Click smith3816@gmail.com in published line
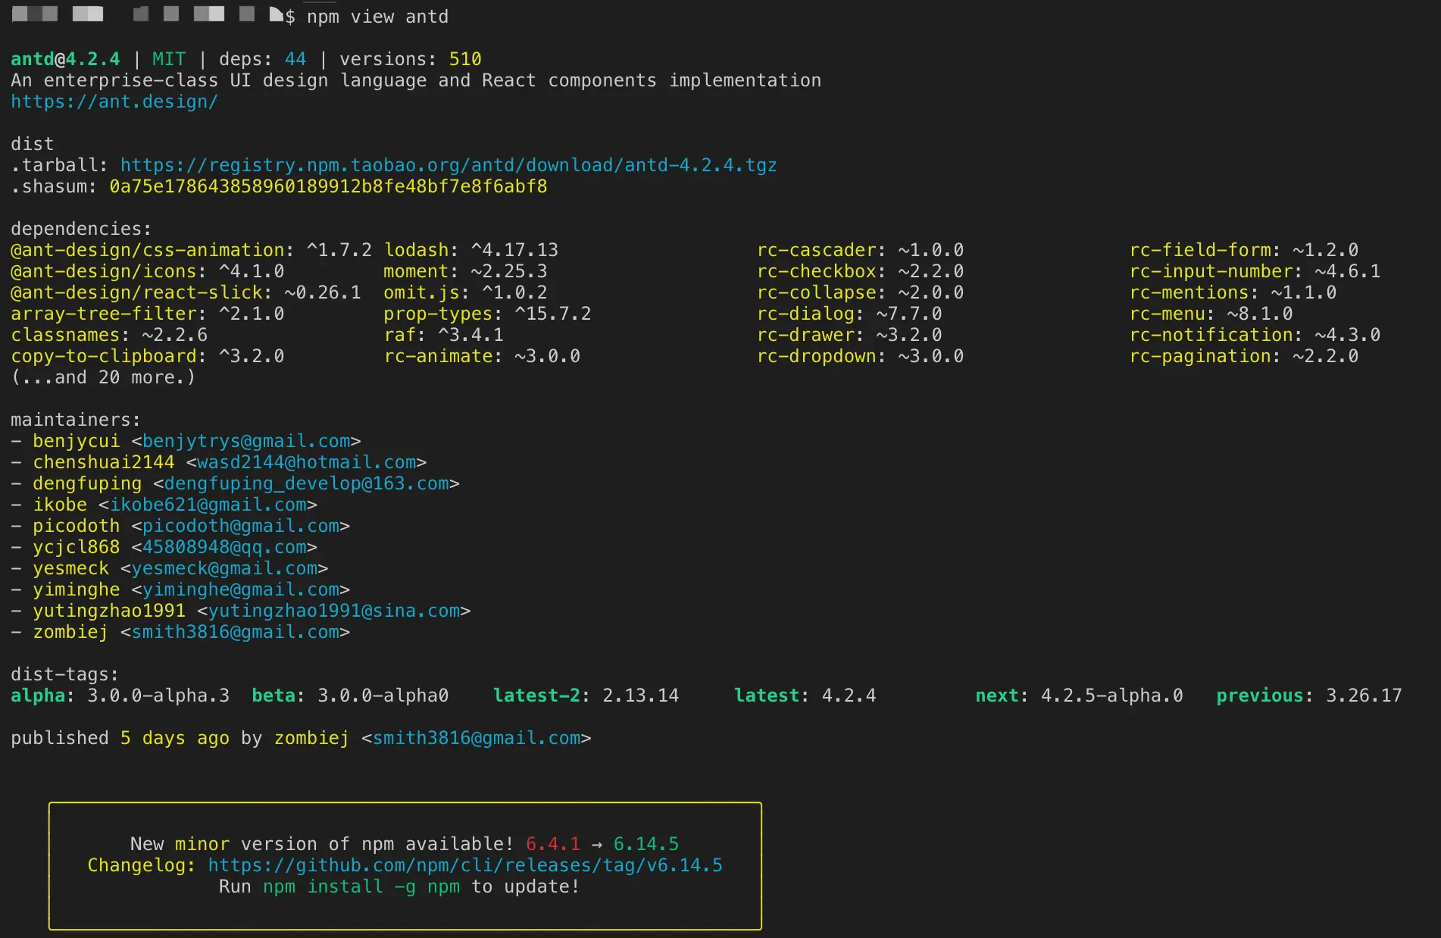Screen dimensions: 1441x938 coord(476,738)
